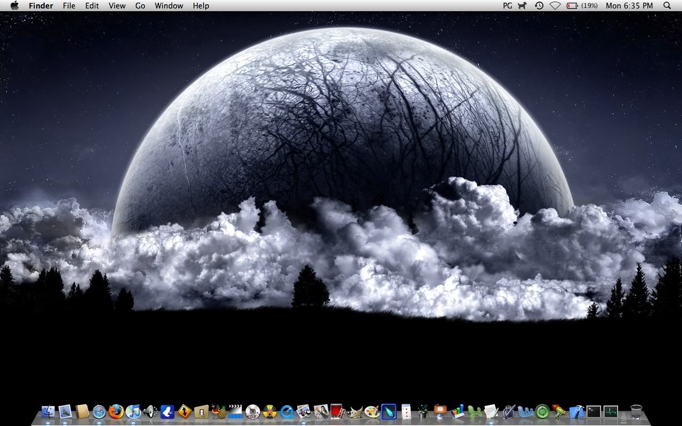Launch the DVD disc dock icon

(253, 411)
